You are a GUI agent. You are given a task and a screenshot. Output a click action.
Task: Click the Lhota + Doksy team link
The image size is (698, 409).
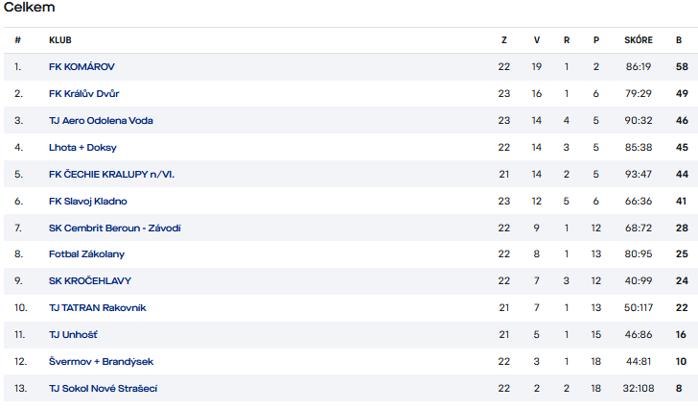point(82,148)
